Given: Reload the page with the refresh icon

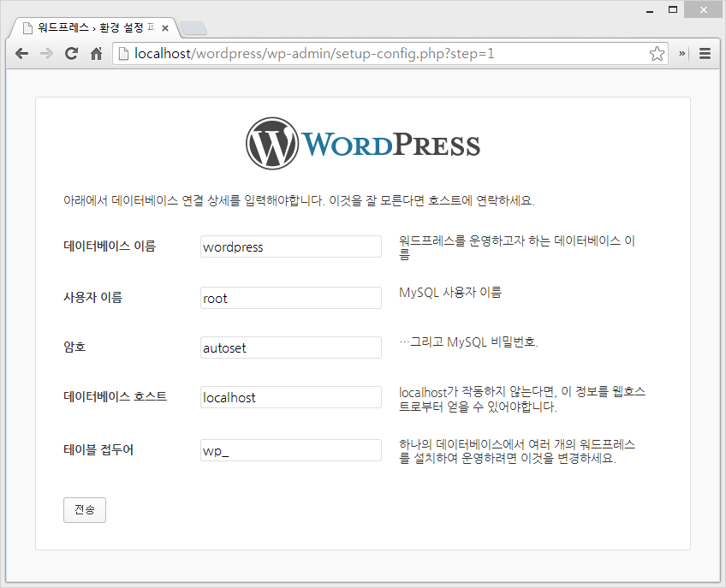Looking at the screenshot, I should pyautogui.click(x=71, y=54).
